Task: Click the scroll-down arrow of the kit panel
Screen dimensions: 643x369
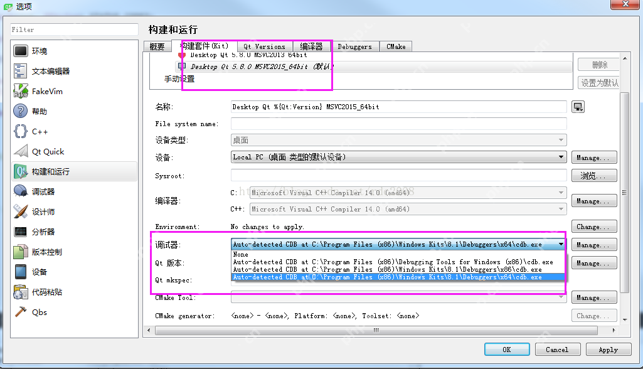Action: click(625, 319)
